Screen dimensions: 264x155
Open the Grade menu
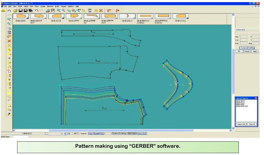(43, 6)
